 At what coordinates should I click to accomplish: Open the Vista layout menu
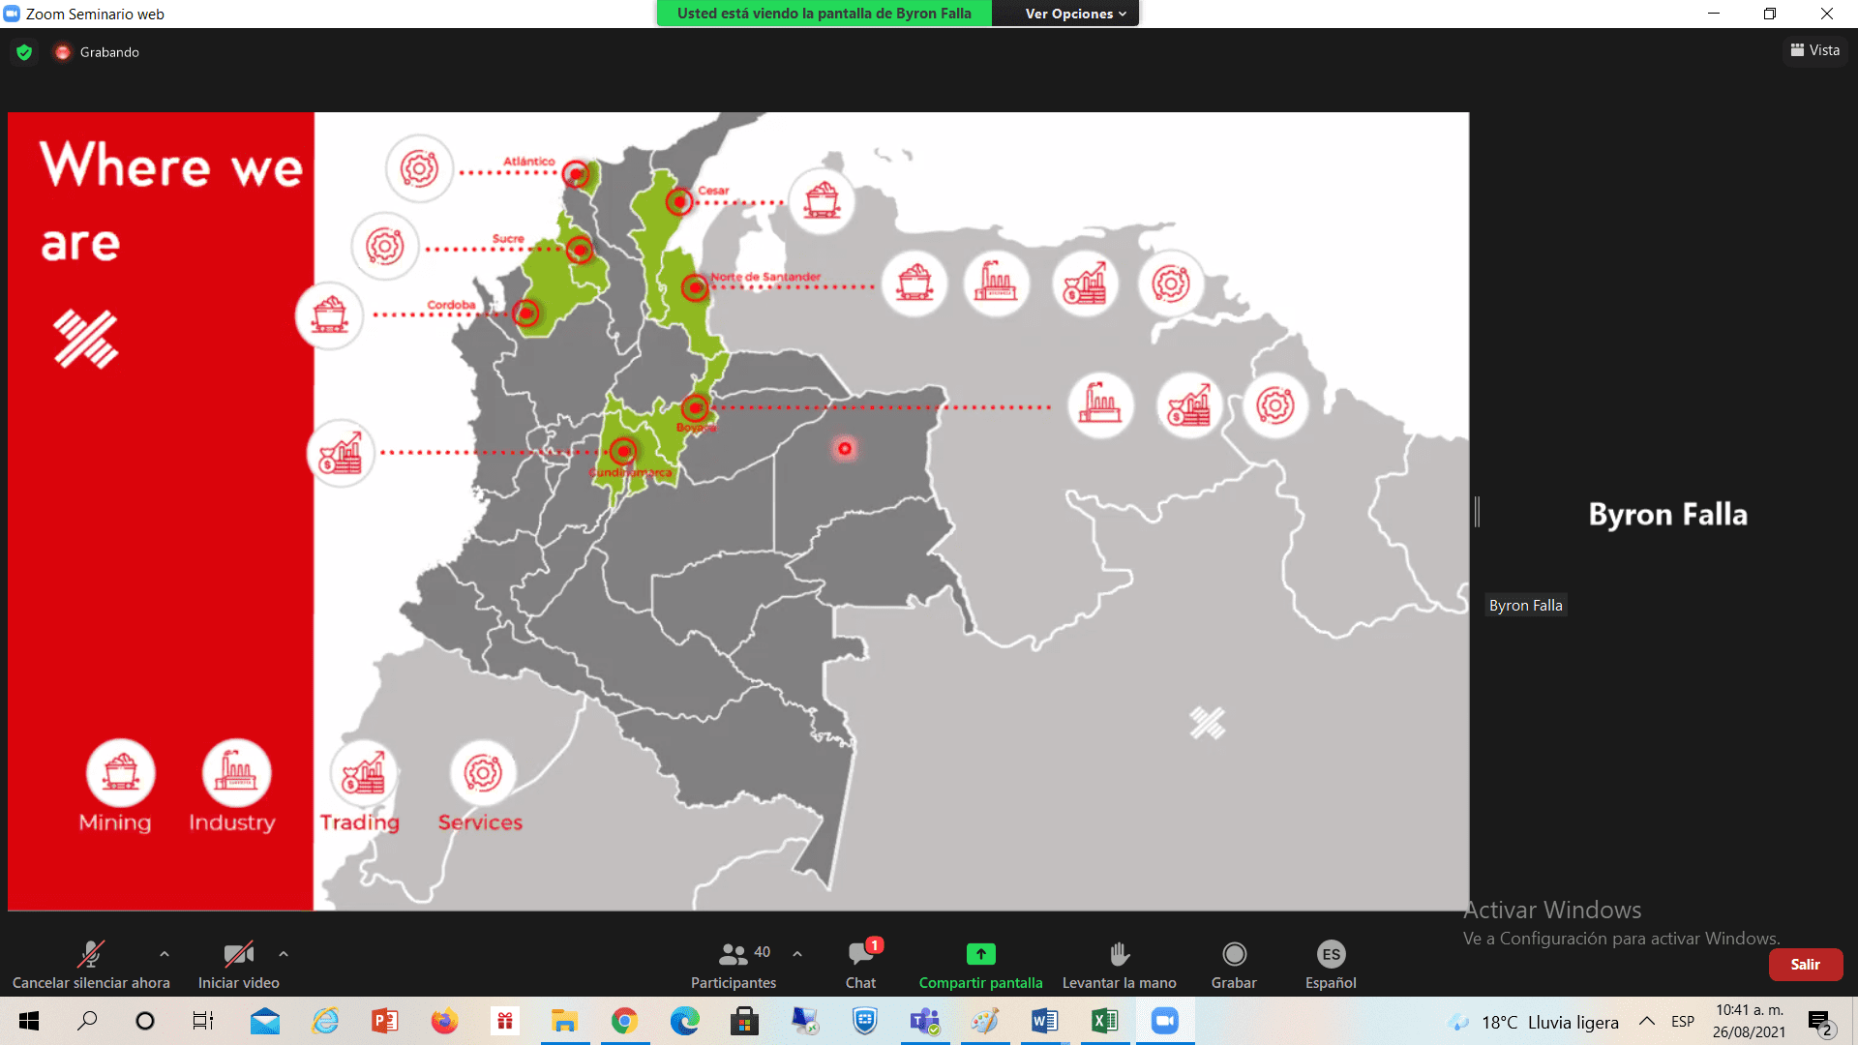[x=1814, y=50]
